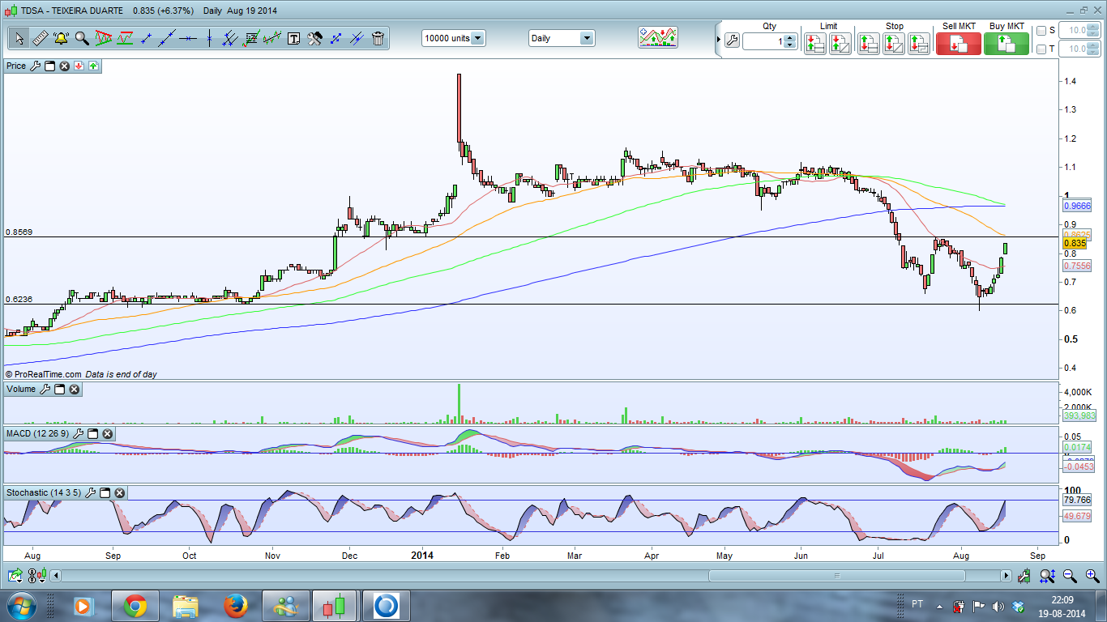Open Price panel wrench settings
Viewport: 1107px width, 622px height.
tap(35, 66)
